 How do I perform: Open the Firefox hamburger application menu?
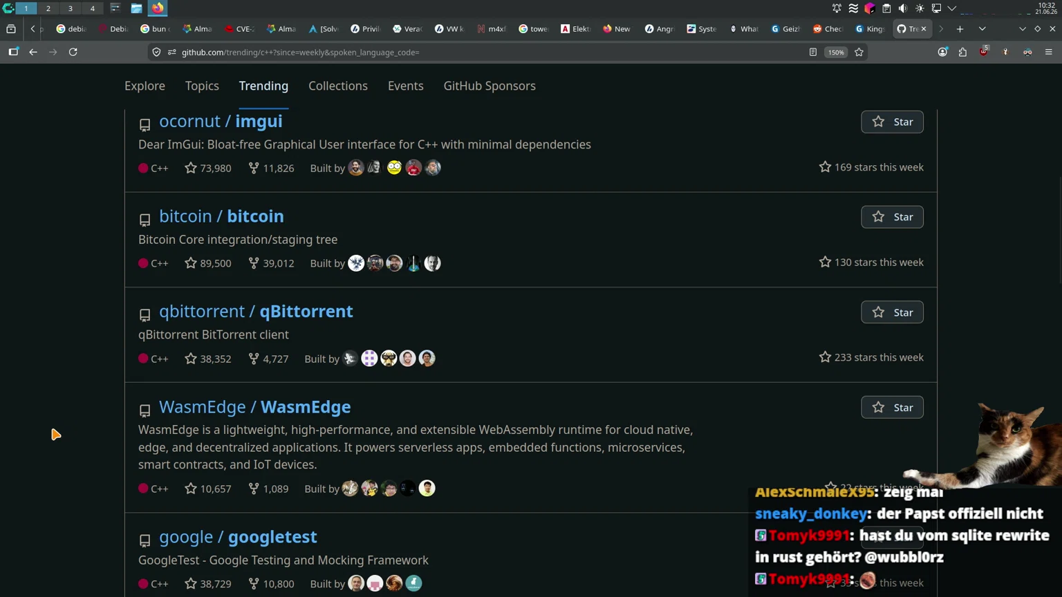pyautogui.click(x=1049, y=52)
